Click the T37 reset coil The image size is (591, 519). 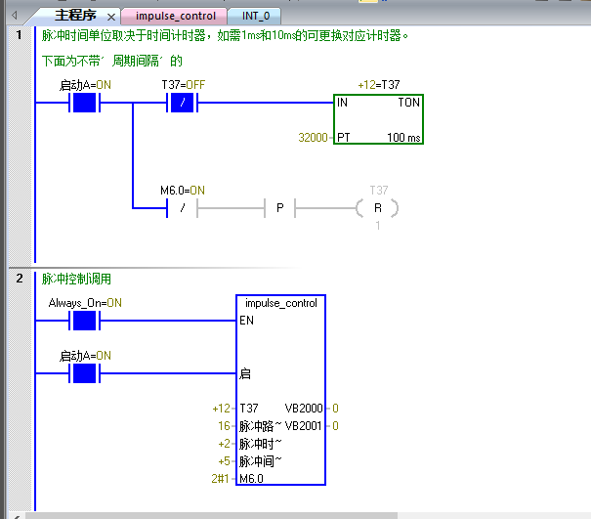point(378,207)
